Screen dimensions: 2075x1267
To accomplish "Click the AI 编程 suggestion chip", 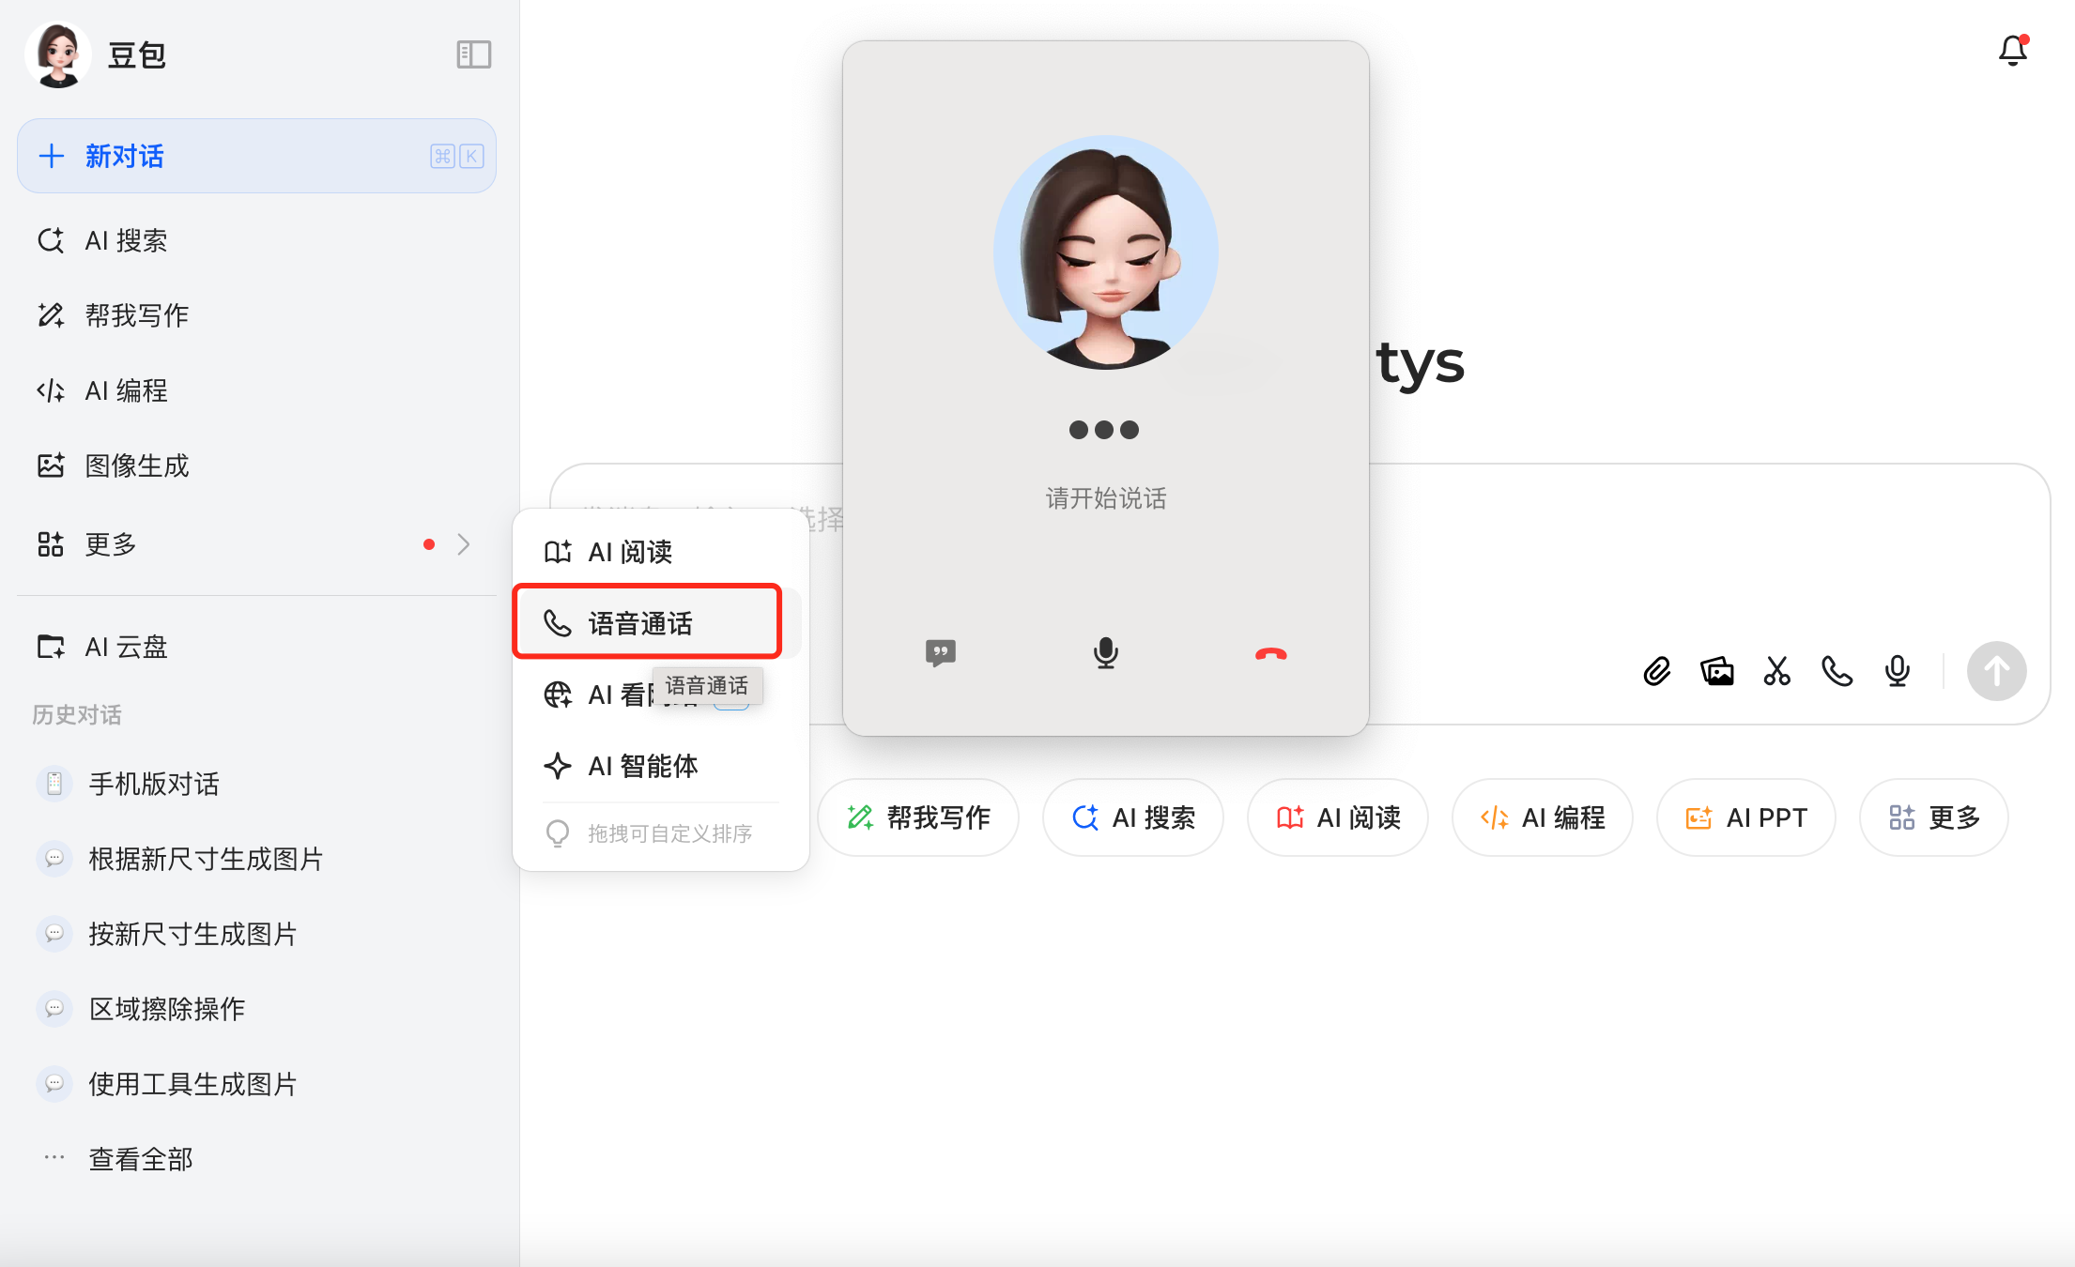I will [1543, 817].
